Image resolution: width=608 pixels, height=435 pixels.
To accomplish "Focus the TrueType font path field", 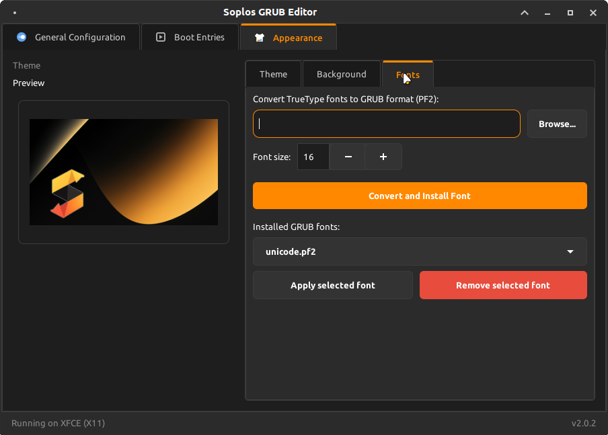I will [387, 124].
